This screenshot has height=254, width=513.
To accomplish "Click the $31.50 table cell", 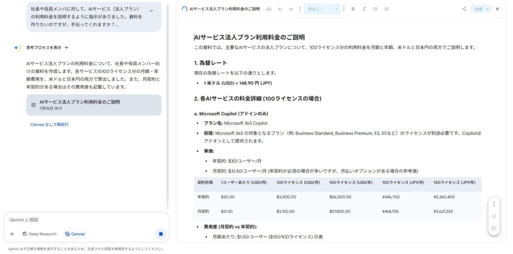I will 227,211.
